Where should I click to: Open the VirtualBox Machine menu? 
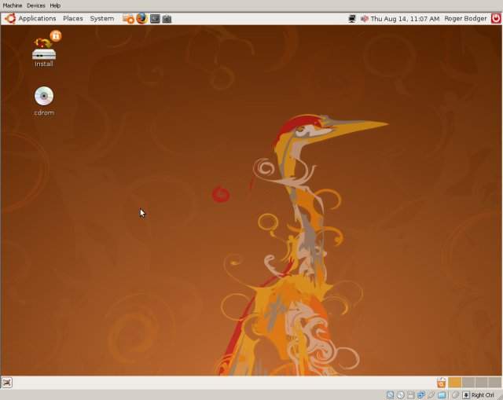pyautogui.click(x=13, y=6)
